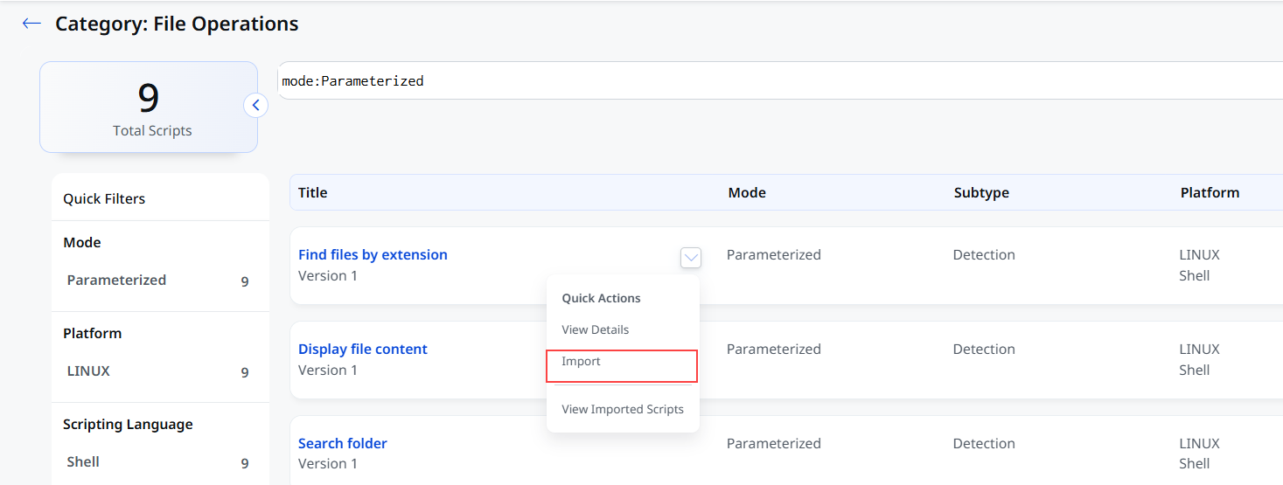Click the Quick Actions menu header

[601, 298]
